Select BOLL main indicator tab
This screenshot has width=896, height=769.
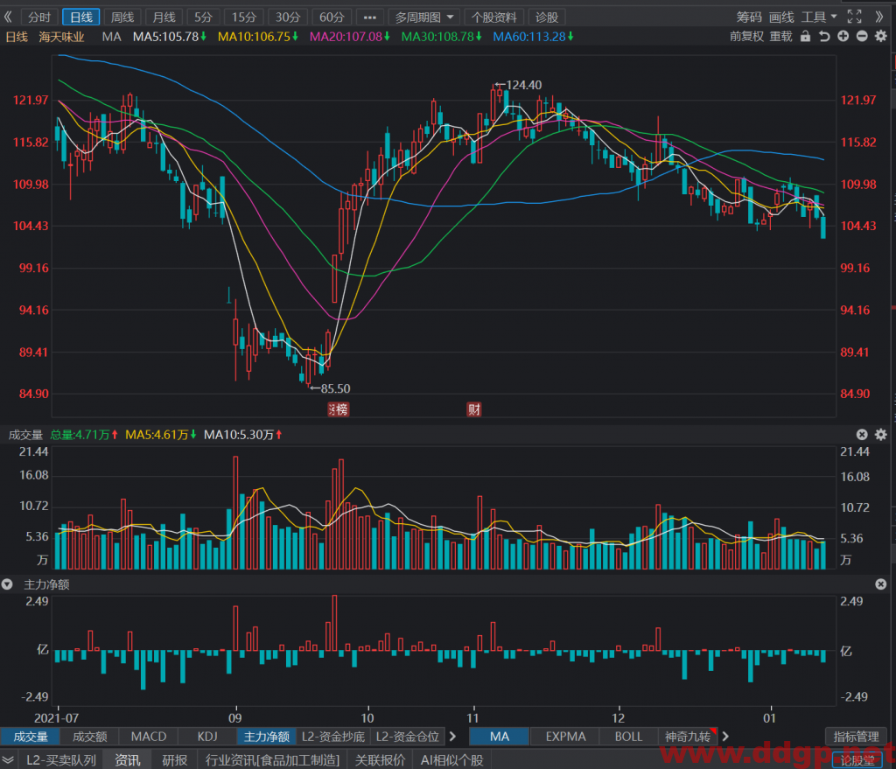pyautogui.click(x=628, y=737)
